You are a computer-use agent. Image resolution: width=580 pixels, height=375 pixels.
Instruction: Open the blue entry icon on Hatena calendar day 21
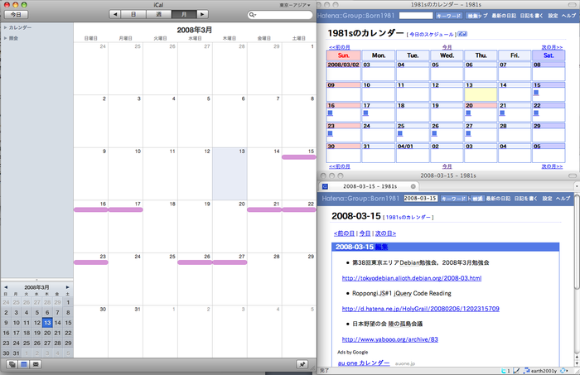pos(502,113)
